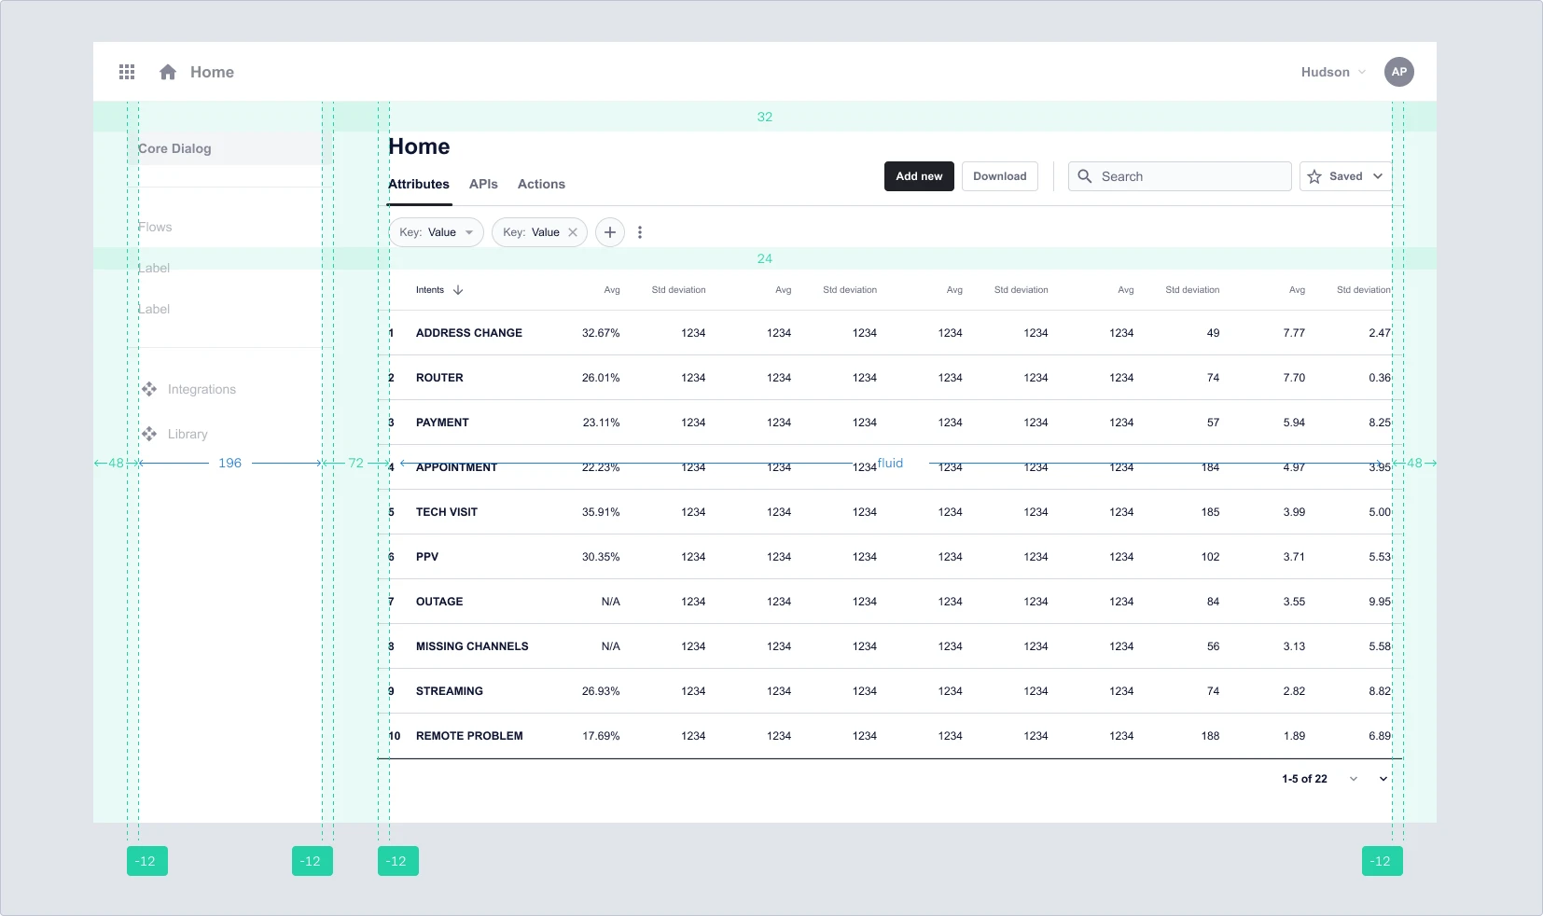The width and height of the screenshot is (1543, 916).
Task: Click the Integrations sidebar icon
Action: pyautogui.click(x=149, y=389)
